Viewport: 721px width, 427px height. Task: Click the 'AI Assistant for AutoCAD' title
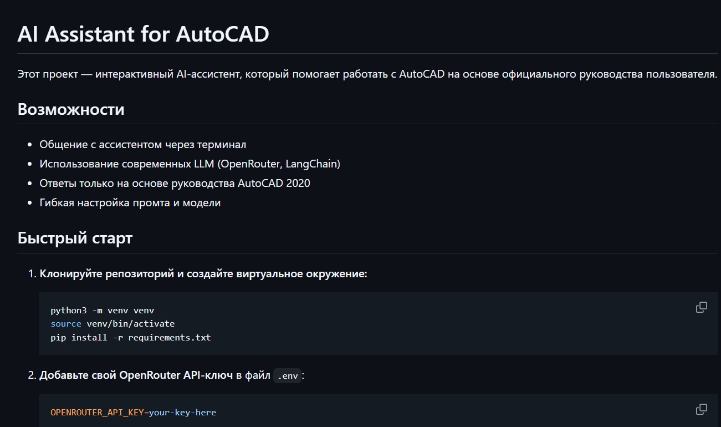143,34
